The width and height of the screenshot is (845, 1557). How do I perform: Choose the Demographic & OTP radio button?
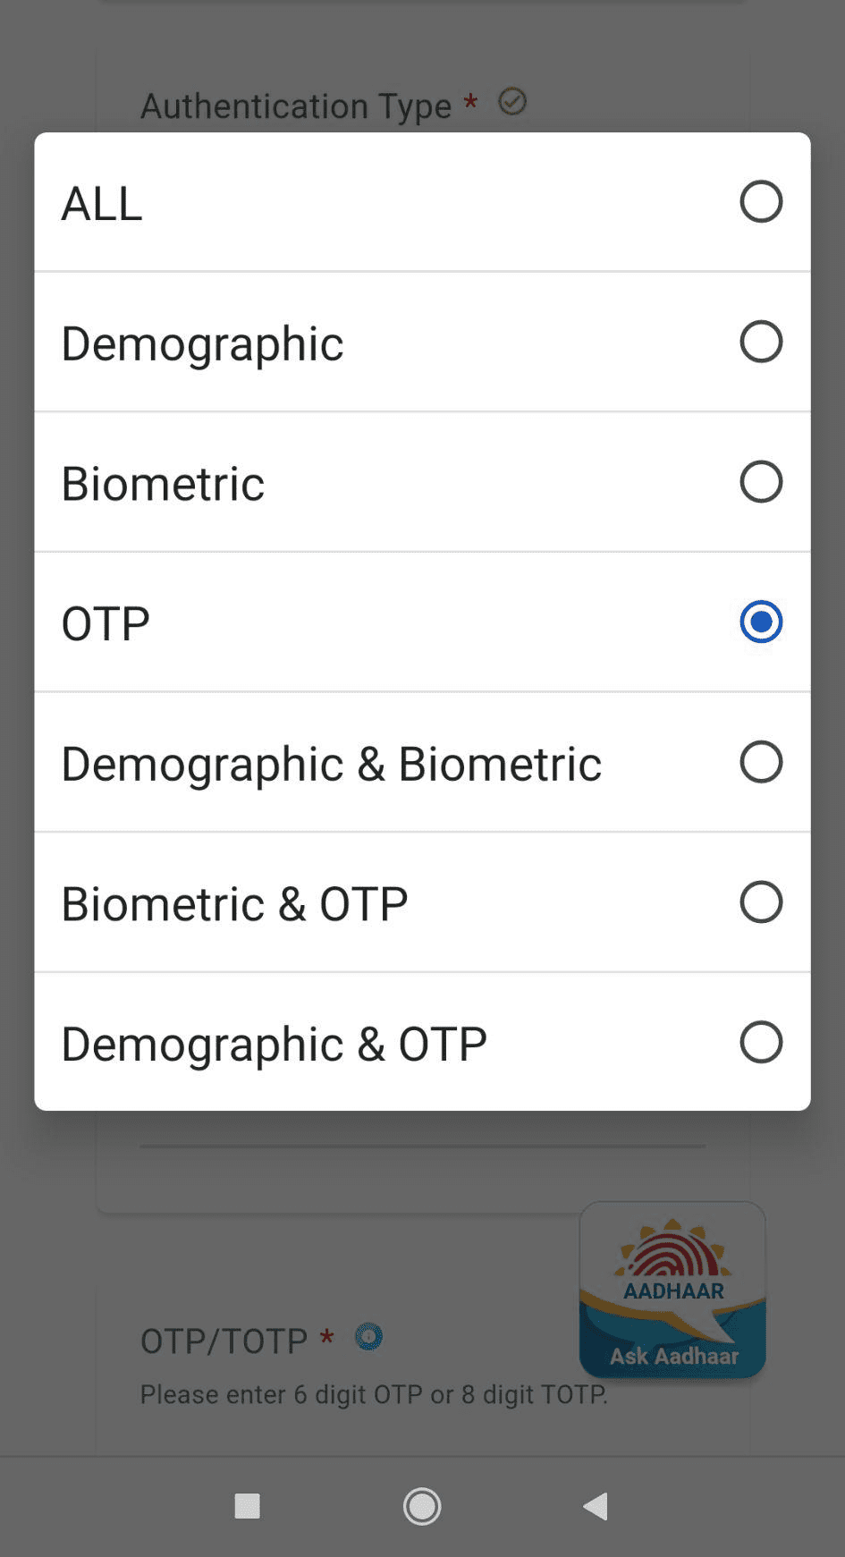761,1042
